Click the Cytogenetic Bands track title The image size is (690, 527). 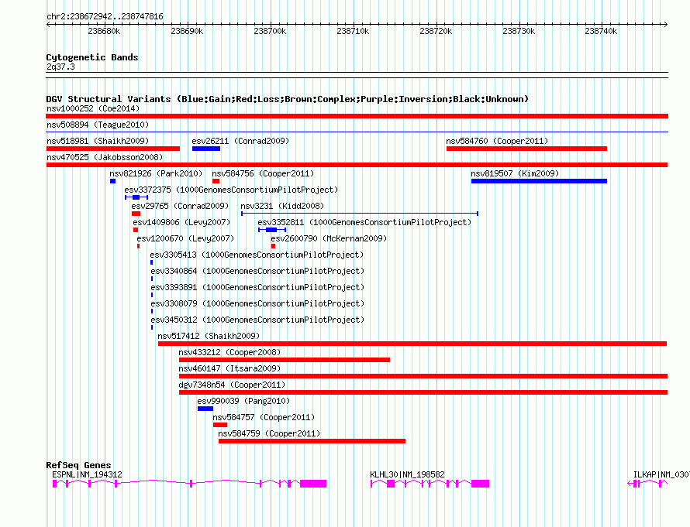pyautogui.click(x=92, y=57)
